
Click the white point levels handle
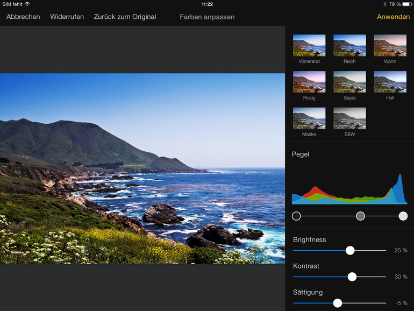403,216
